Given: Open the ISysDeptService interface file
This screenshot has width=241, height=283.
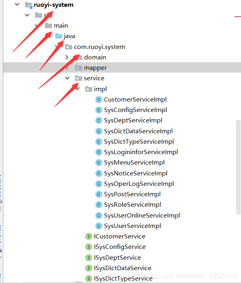Looking at the screenshot, I should click(117, 258).
